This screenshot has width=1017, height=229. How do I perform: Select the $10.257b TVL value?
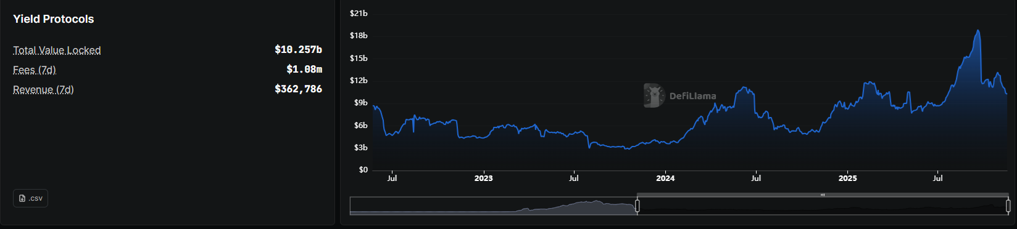coord(298,49)
